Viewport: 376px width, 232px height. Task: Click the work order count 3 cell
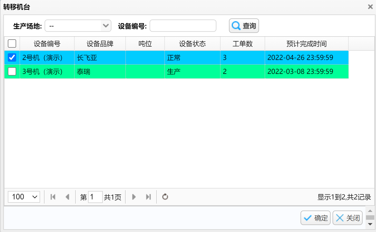pos(243,58)
